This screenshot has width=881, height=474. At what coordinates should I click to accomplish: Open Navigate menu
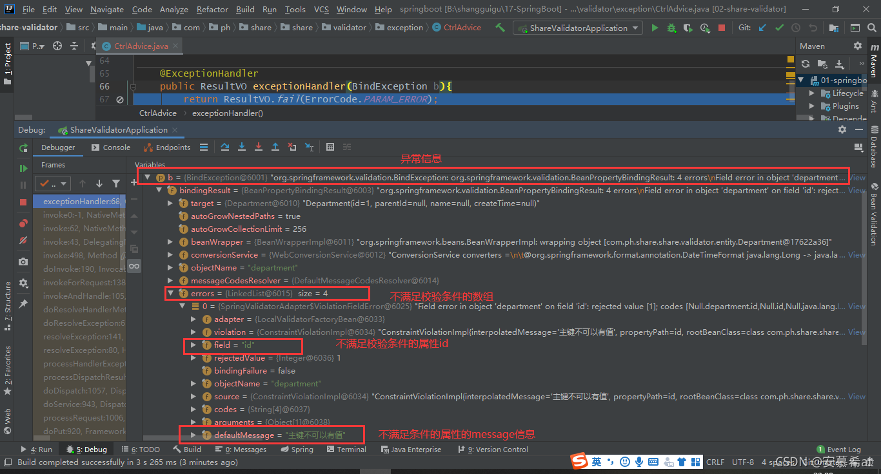coord(107,9)
